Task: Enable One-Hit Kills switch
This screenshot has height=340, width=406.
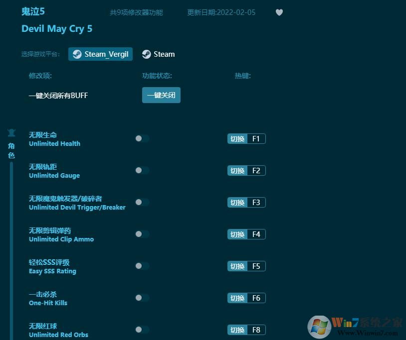Action: tap(143, 298)
